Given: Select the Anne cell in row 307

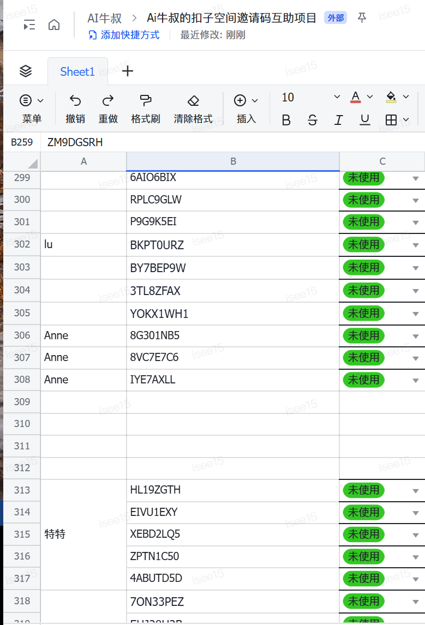Looking at the screenshot, I should pyautogui.click(x=83, y=358).
